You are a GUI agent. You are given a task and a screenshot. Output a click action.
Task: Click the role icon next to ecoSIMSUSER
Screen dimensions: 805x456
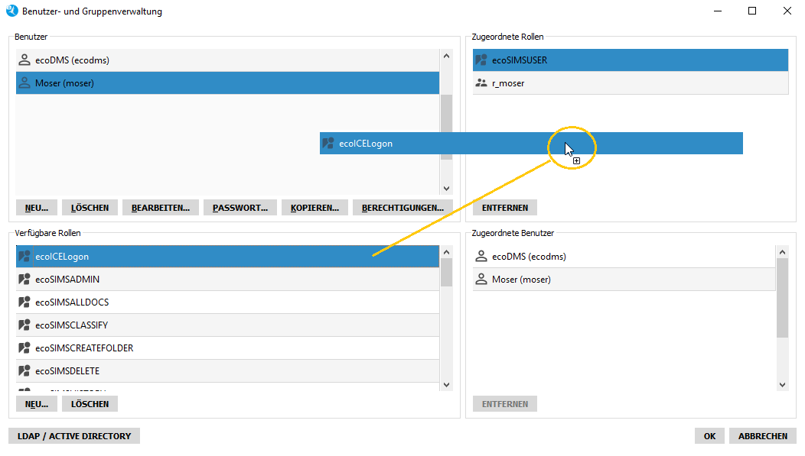(481, 60)
